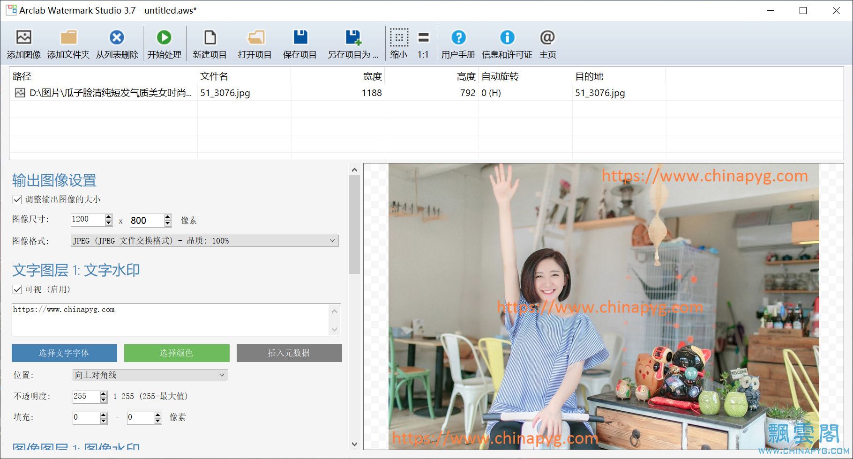This screenshot has width=853, height=459.
Task: Sort list by Width (宽度) column header
Action: pyautogui.click(x=337, y=76)
